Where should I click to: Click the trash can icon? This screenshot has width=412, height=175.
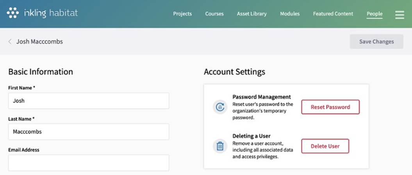click(x=220, y=146)
